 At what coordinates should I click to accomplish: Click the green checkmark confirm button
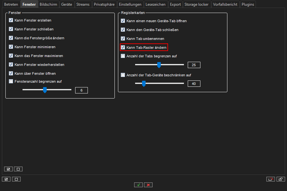click(x=138, y=185)
